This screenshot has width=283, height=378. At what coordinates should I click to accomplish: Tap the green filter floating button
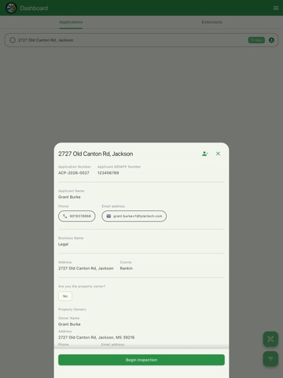pos(270,359)
